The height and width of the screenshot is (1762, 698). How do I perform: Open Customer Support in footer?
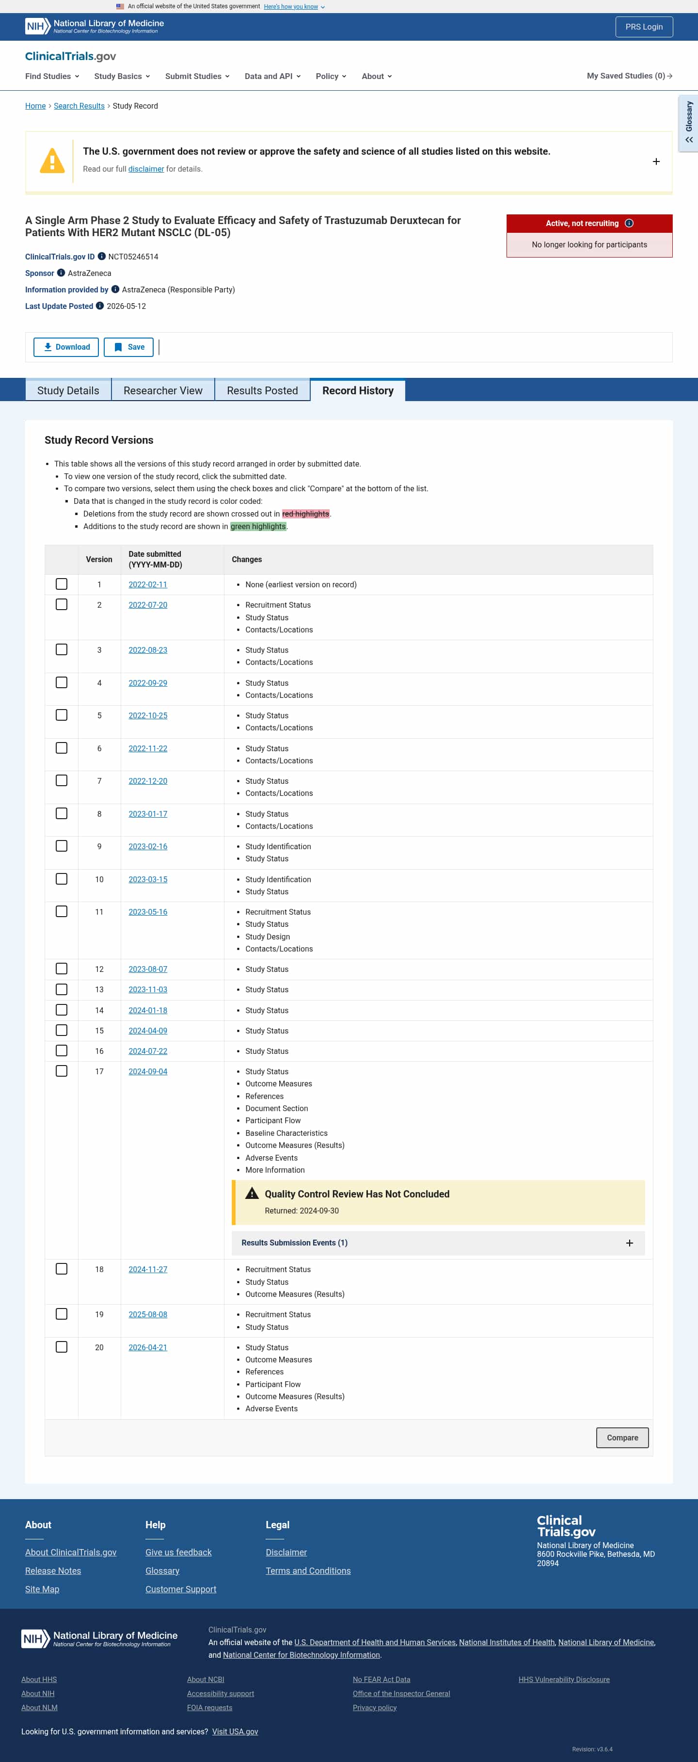point(180,1589)
